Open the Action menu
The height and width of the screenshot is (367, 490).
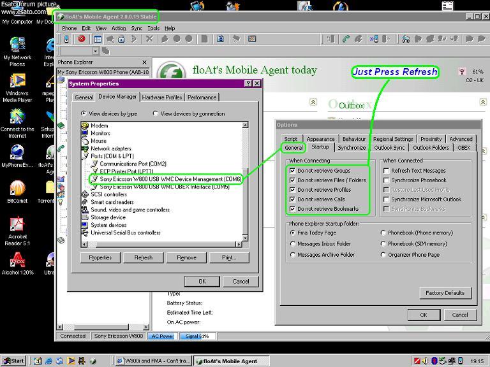tap(119, 28)
